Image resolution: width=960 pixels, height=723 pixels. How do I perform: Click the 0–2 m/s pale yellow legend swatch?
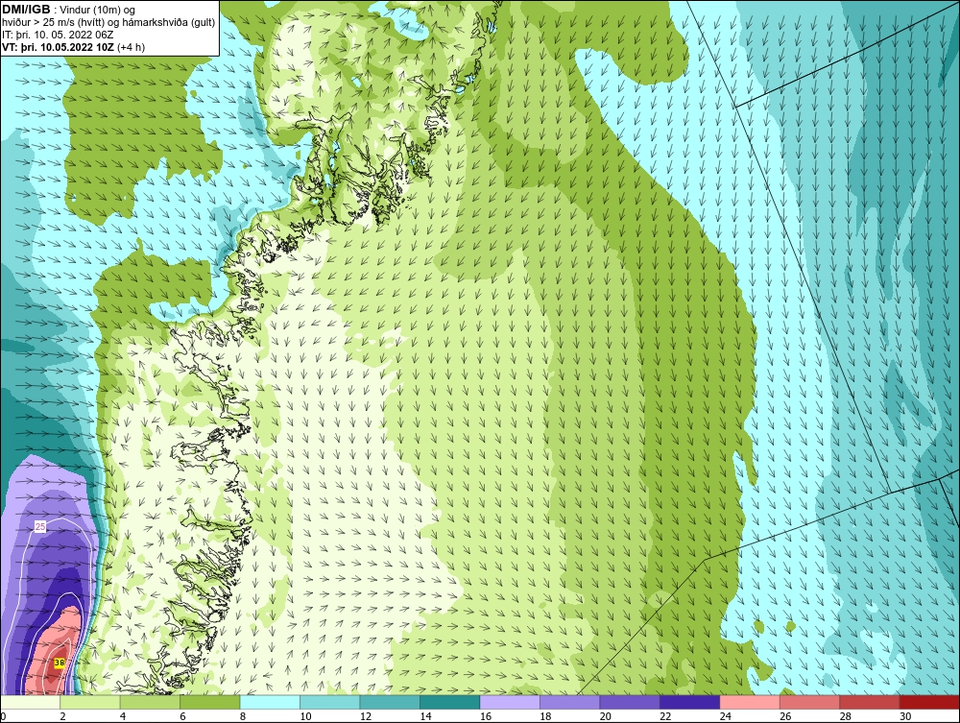point(30,702)
